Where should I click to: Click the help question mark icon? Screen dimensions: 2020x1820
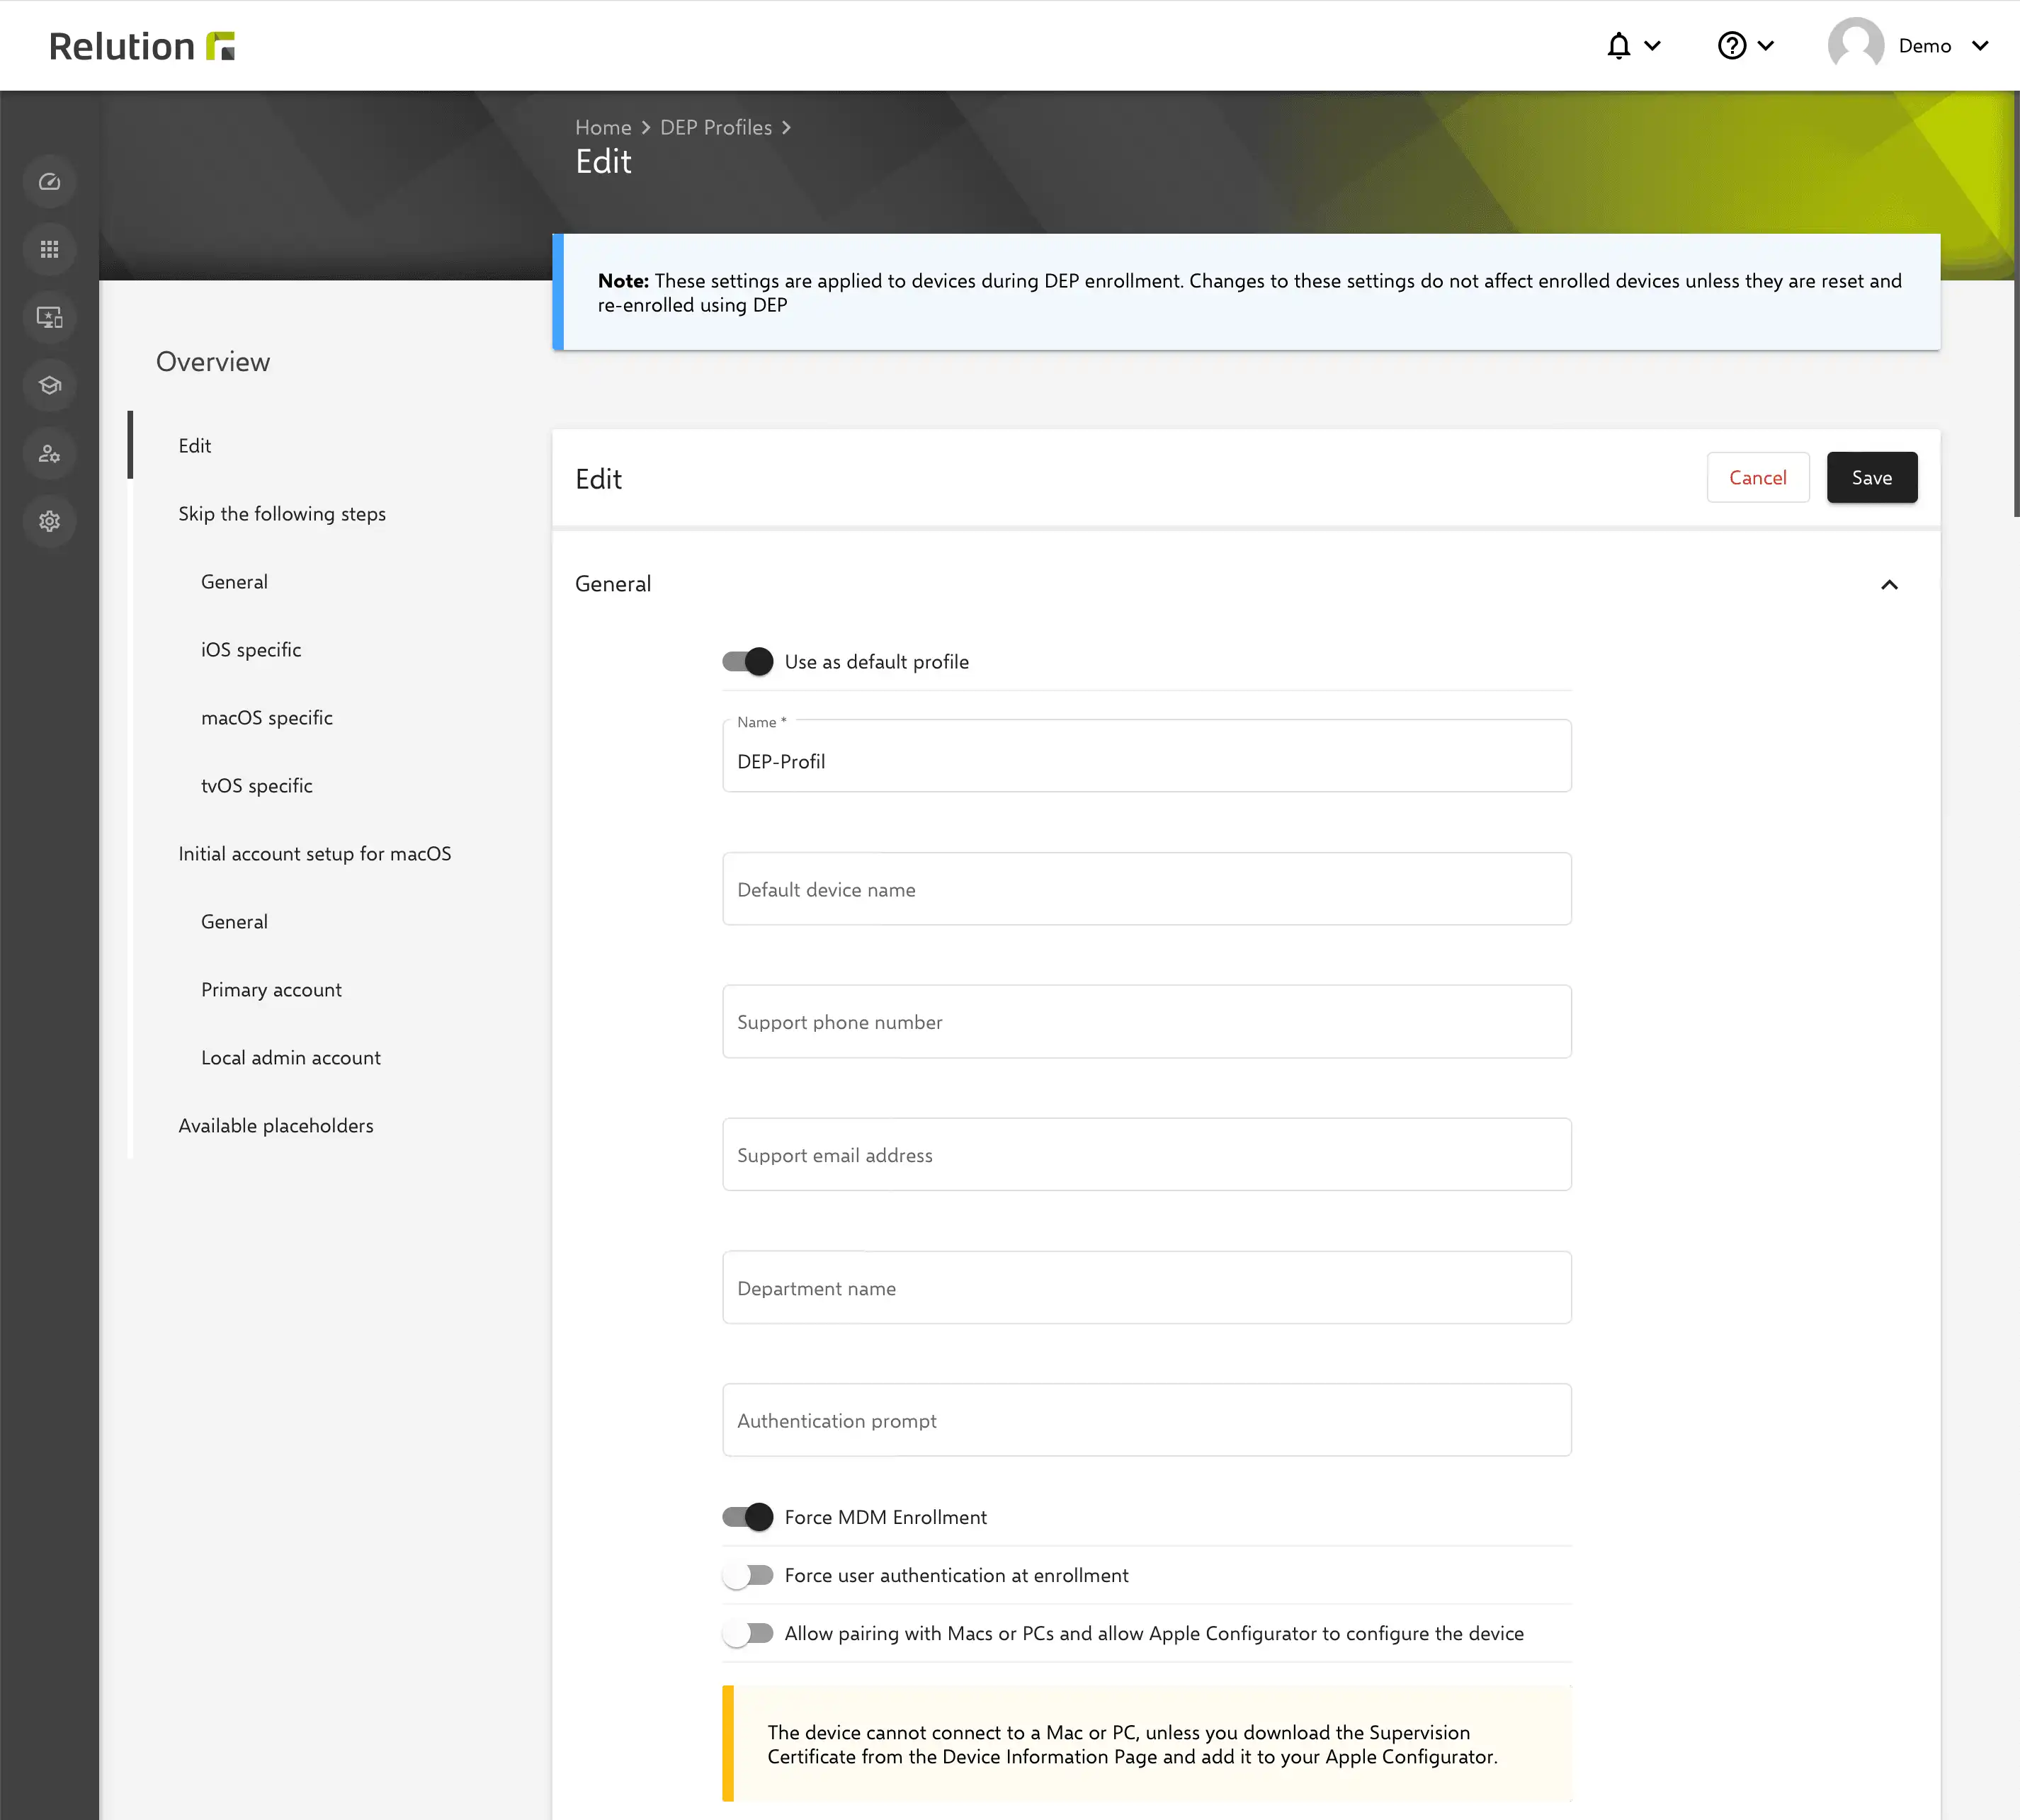pyautogui.click(x=1732, y=46)
